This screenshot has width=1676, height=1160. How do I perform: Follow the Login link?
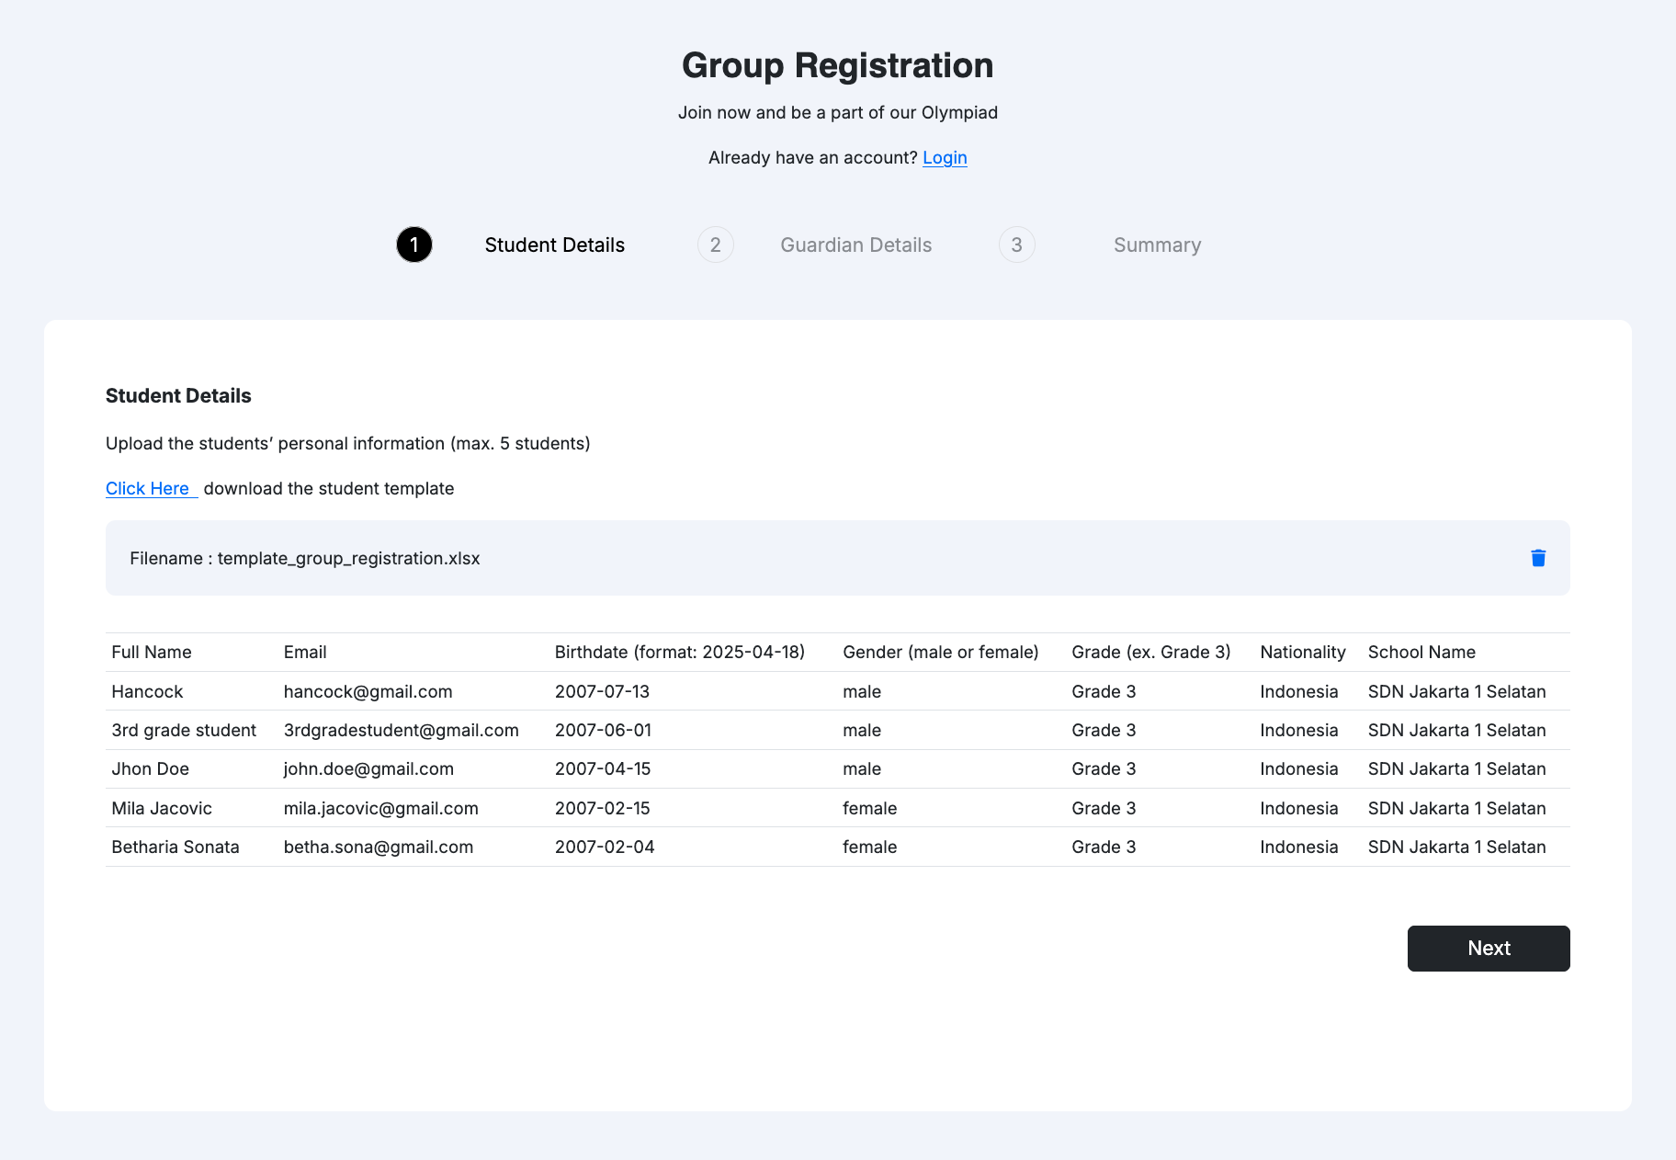pos(945,157)
